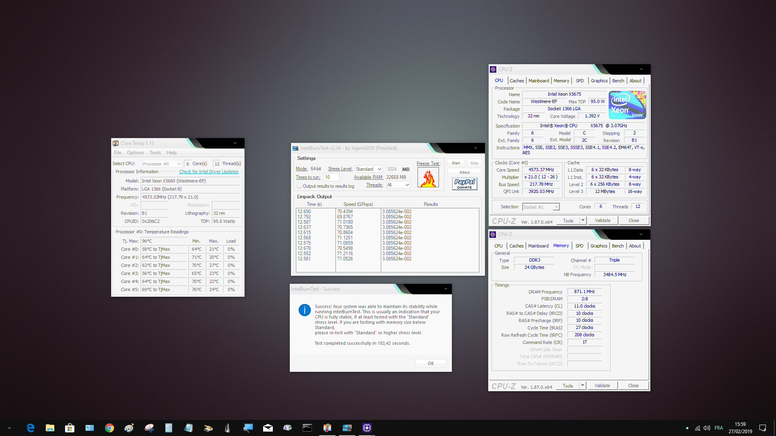The image size is (776, 436).
Task: Open Google Chrome from the taskbar
Action: pyautogui.click(x=109, y=428)
